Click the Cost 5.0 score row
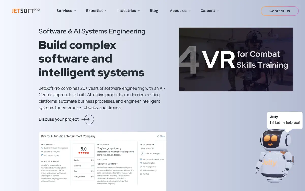This screenshot has width=305, height=191. pos(84,171)
